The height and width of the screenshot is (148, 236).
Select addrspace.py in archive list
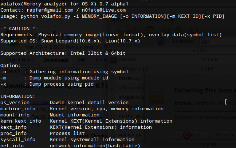coord(133,69)
